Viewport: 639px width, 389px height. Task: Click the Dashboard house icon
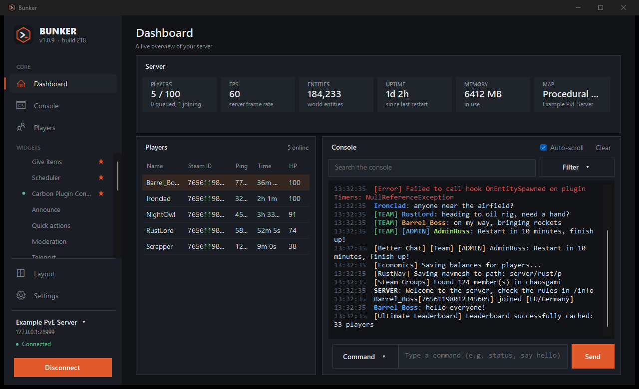click(x=21, y=84)
